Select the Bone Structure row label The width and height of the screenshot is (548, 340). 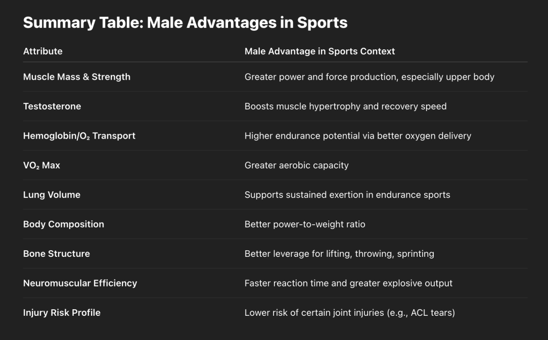tap(56, 254)
